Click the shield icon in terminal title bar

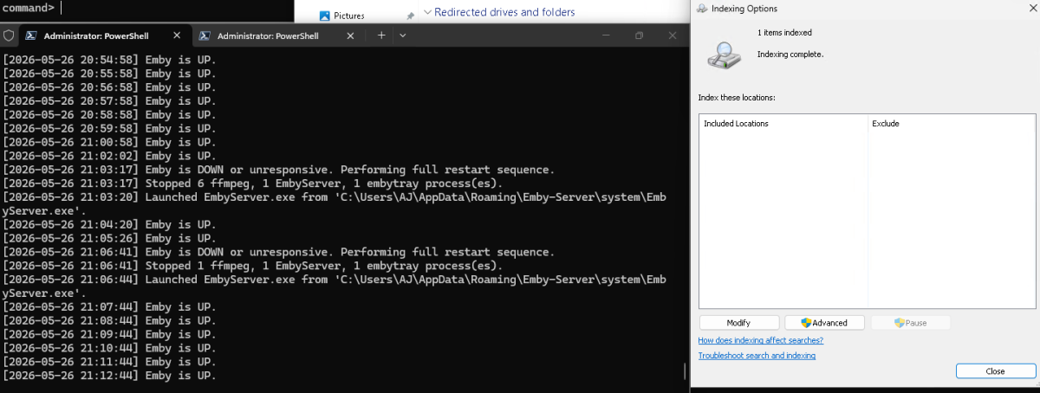(9, 35)
